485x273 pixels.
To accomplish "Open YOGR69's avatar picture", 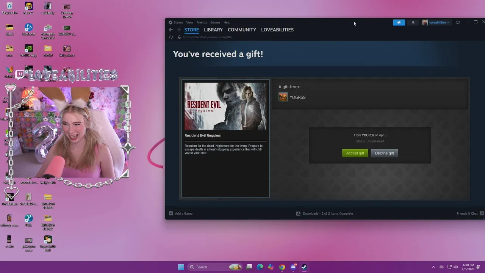I will point(283,97).
